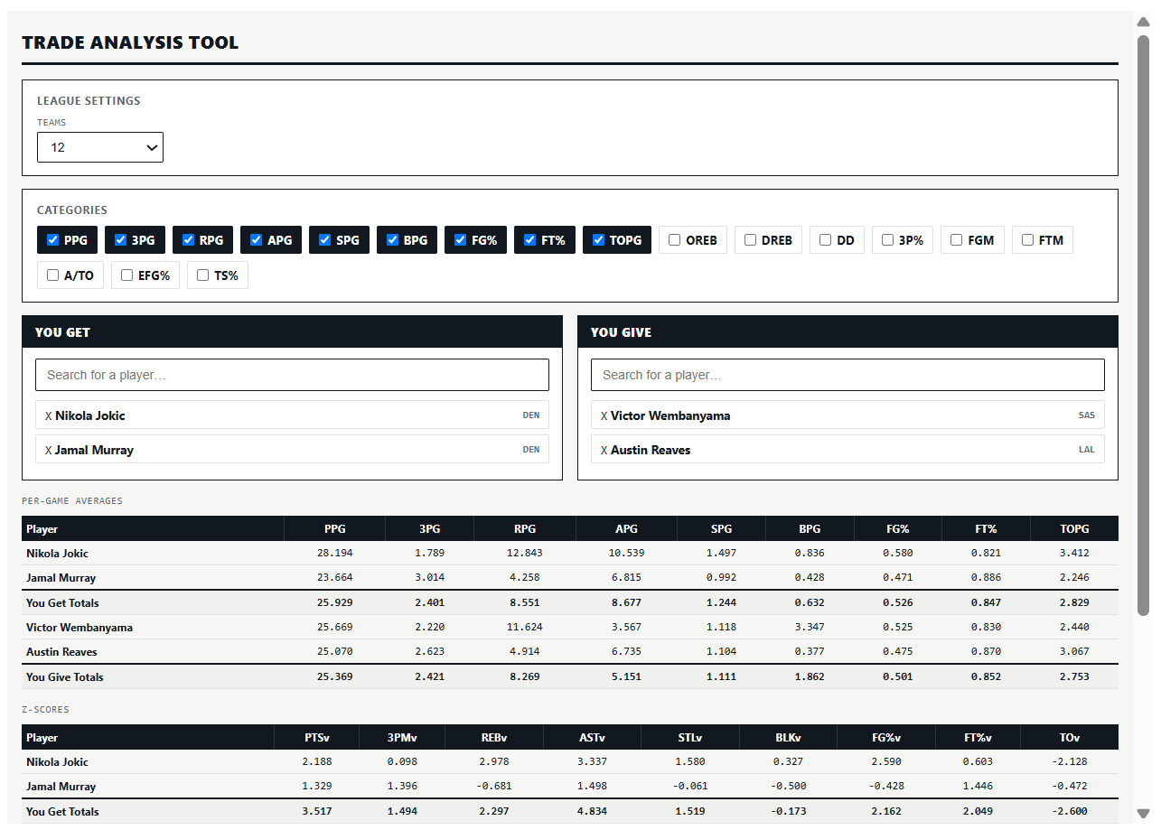Open the Teams dropdown showing 12

point(100,147)
